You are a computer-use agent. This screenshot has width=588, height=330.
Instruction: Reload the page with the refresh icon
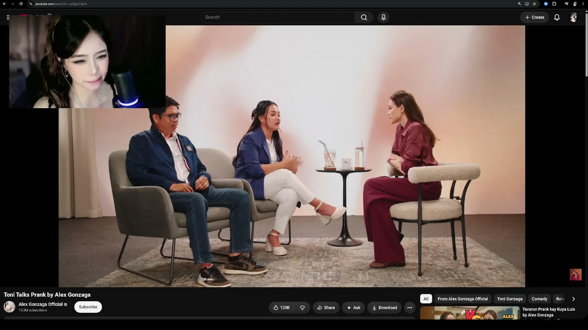[x=21, y=4]
